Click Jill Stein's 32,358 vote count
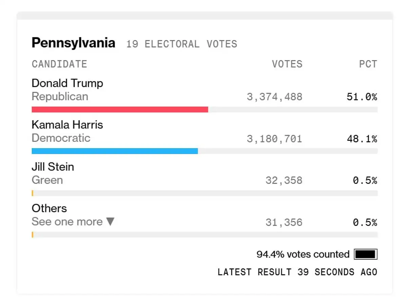 coord(284,180)
